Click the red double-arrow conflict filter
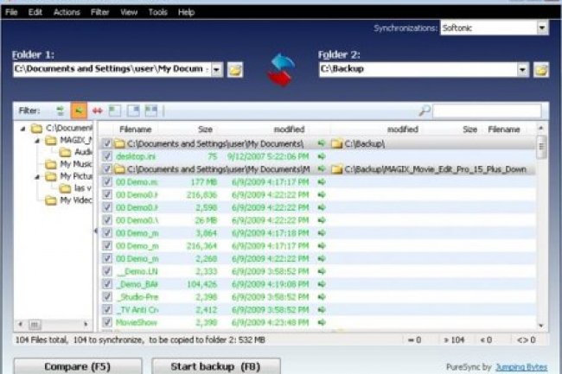 coord(97,111)
